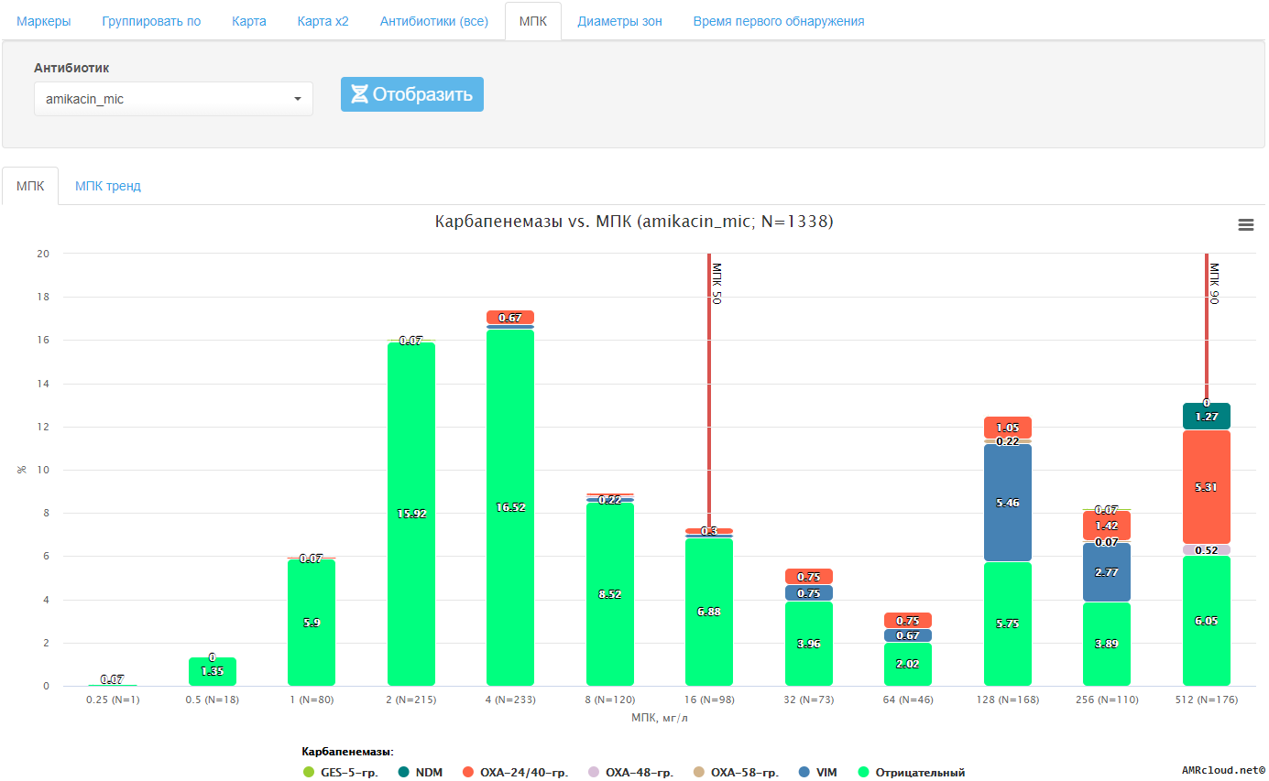Click x-axis label 0.25 (N=1)
The image size is (1269, 781).
(113, 700)
